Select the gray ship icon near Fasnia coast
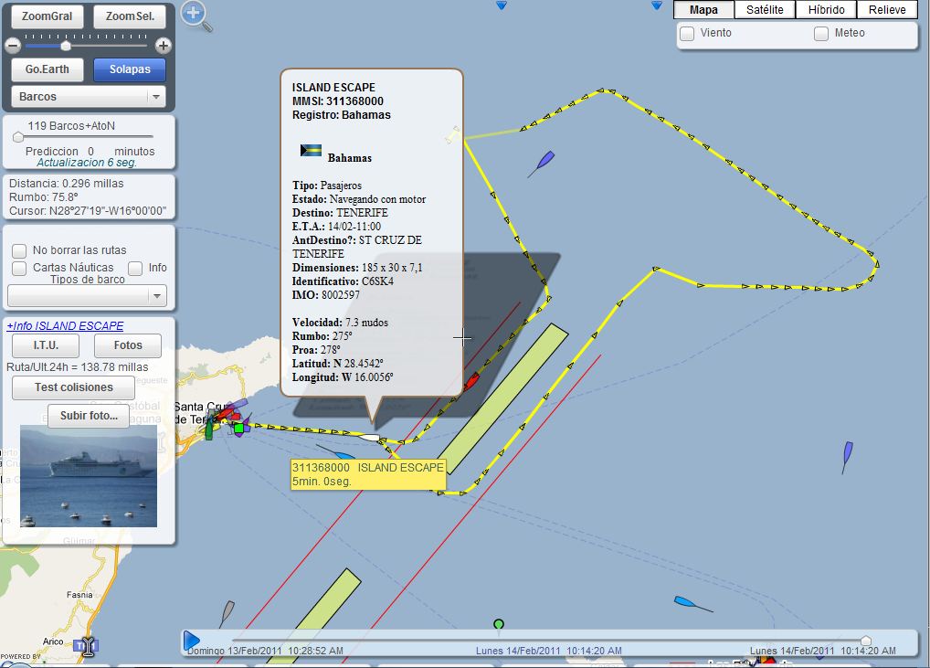Screen dimensions: 930x668 [x=227, y=612]
